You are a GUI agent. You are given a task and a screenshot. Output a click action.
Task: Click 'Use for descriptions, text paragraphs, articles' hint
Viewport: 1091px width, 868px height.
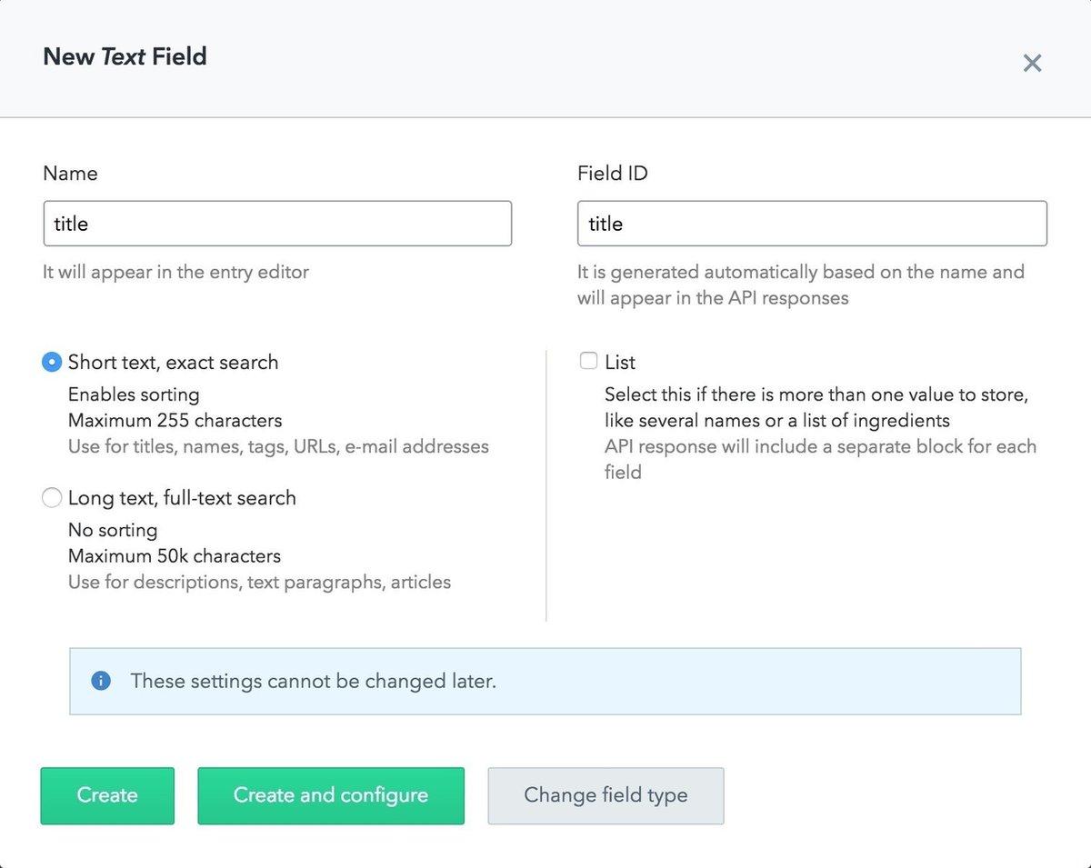259,582
